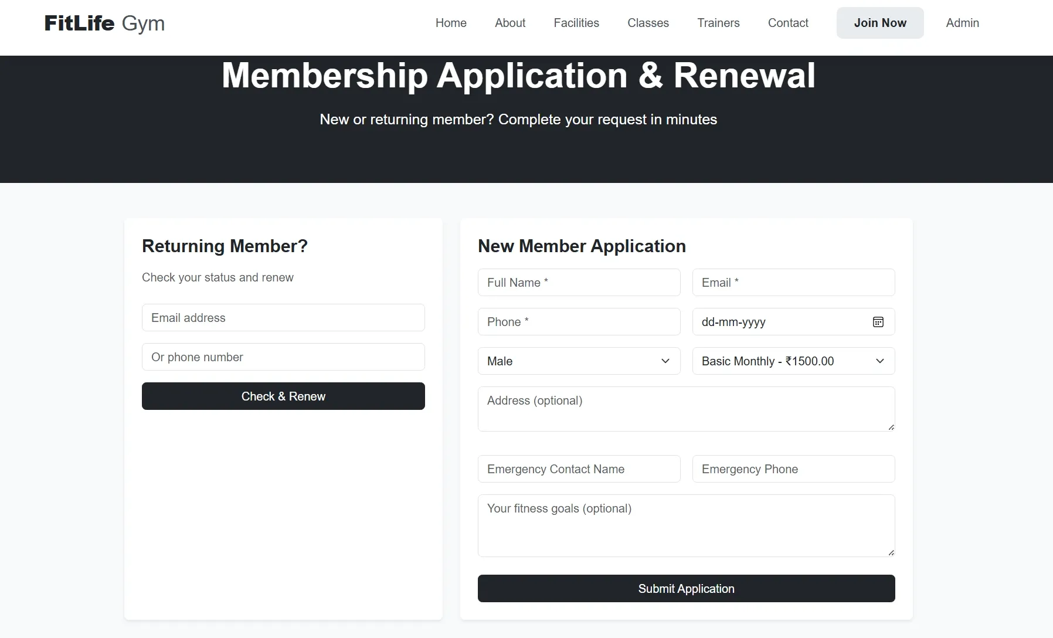Viewport: 1053px width, 638px height.
Task: Focus the Full Name field
Action: [x=579, y=282]
